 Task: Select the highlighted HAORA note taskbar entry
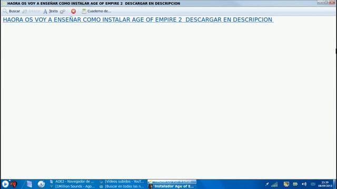(172, 182)
